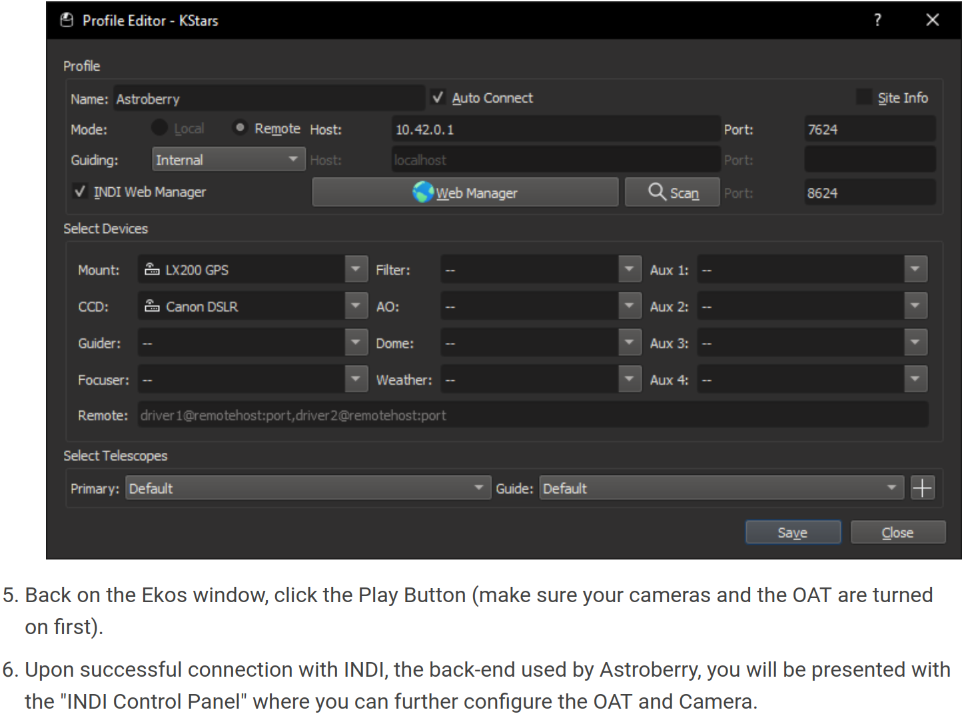The width and height of the screenshot is (970, 722).
Task: Click the Profile Editor title bar icon
Action: click(67, 20)
